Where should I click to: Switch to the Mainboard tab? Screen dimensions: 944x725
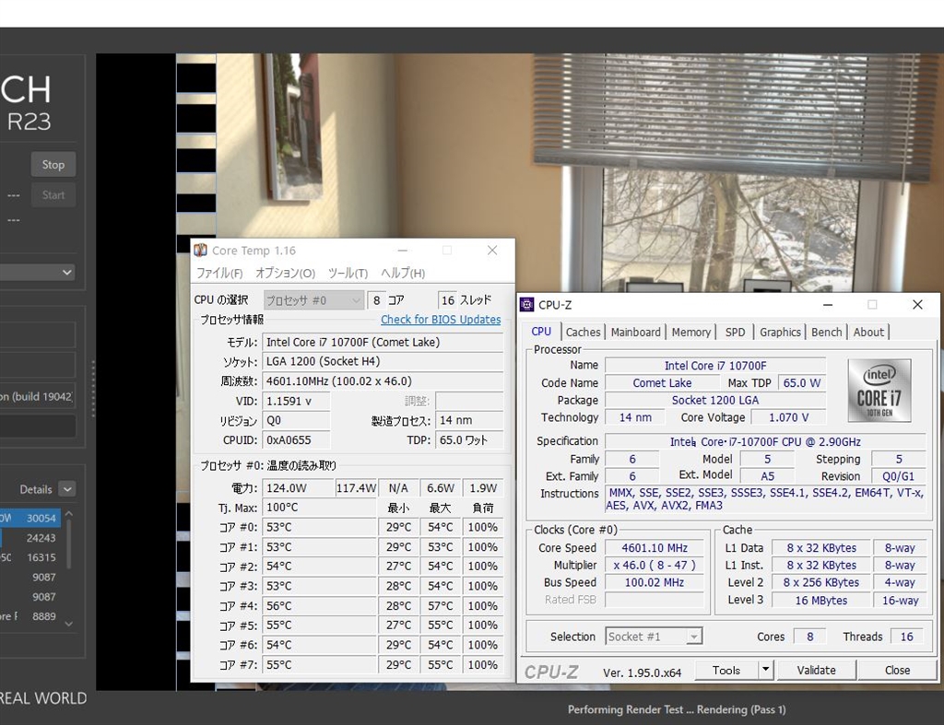tap(635, 332)
